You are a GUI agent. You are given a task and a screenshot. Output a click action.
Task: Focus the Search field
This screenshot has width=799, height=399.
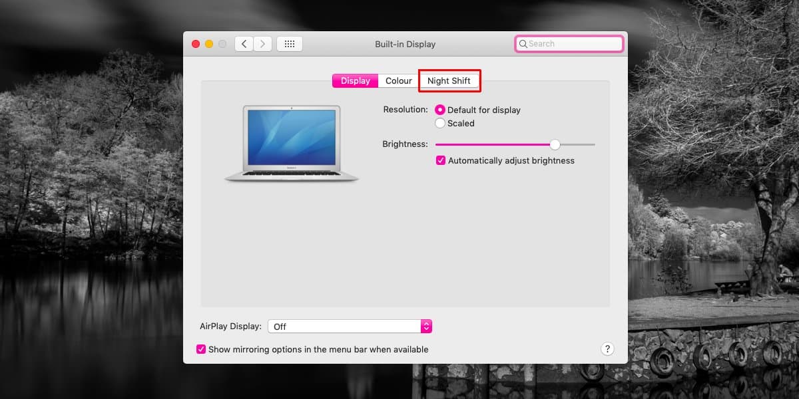click(x=569, y=44)
